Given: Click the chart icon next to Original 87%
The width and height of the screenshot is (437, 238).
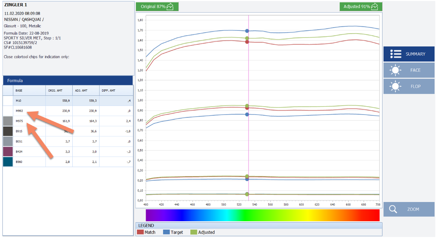Looking at the screenshot, I should tap(170, 6).
